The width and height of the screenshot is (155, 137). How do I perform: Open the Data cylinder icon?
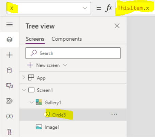click(x=9, y=70)
